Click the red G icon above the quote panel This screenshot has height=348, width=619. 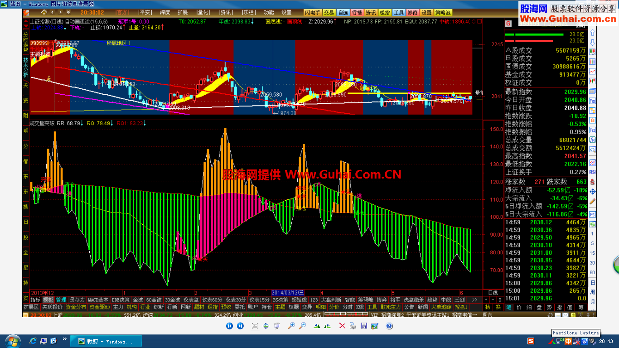click(508, 23)
